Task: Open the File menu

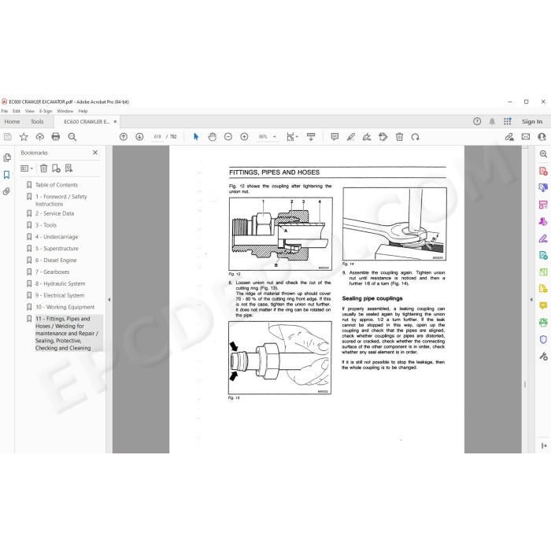Action: point(4,111)
